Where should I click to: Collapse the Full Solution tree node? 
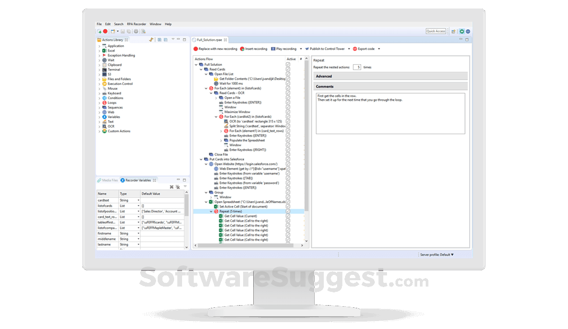196,65
